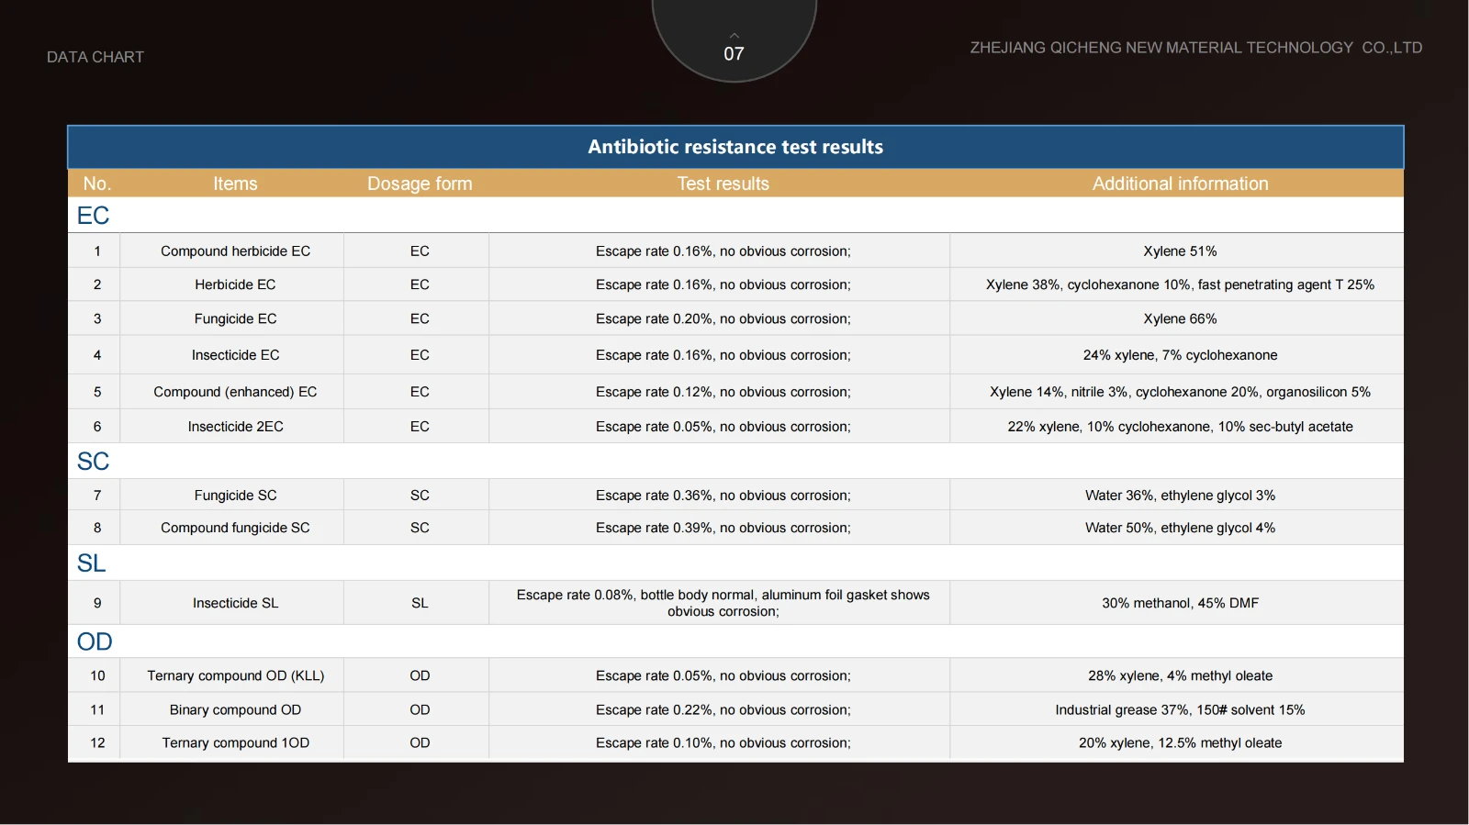The width and height of the screenshot is (1469, 825).
Task: Click the DATA CHART label
Action: [95, 57]
